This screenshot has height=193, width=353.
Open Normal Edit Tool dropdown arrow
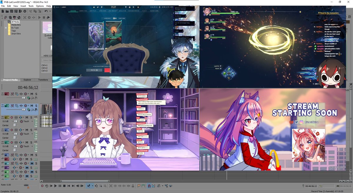[x=92, y=186]
